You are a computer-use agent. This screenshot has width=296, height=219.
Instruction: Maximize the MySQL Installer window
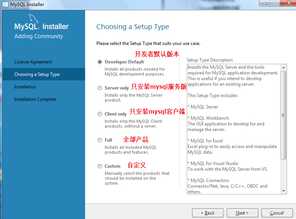click(275, 3)
